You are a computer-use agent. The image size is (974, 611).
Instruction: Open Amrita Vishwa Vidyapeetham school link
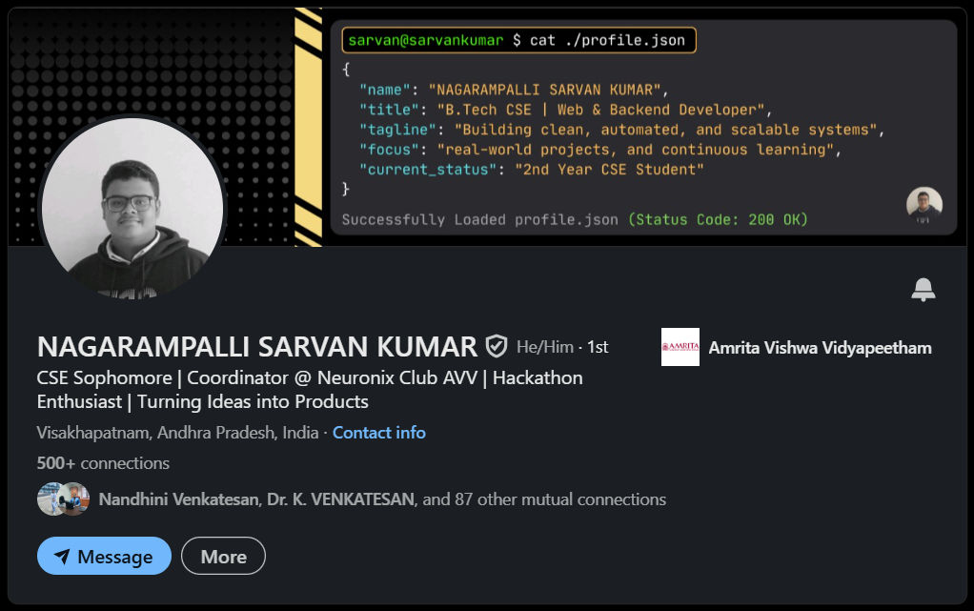[820, 348]
